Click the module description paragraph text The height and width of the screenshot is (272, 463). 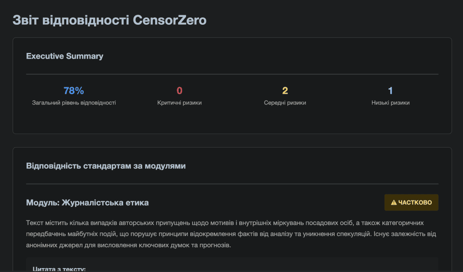pos(232,234)
